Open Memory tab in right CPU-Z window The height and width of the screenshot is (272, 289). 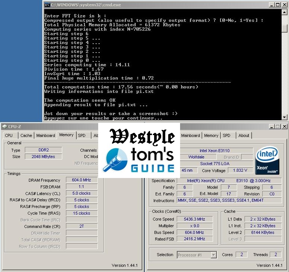tap(211, 135)
